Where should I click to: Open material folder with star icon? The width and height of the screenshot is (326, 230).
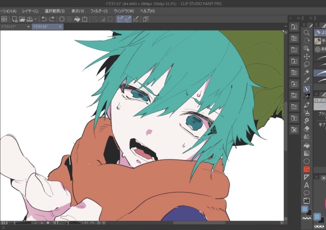click(294, 84)
